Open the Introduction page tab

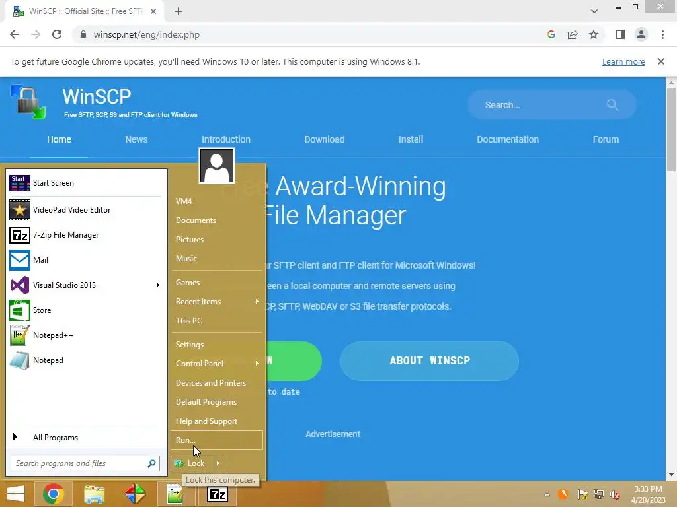click(x=226, y=139)
